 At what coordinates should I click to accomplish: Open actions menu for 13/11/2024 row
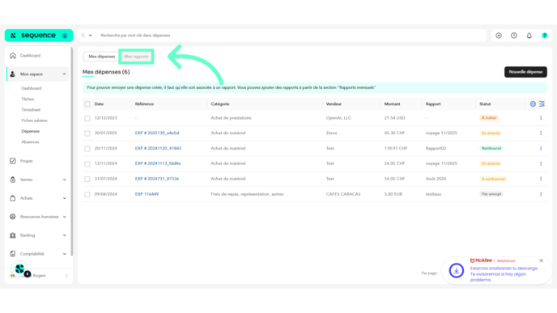pyautogui.click(x=541, y=163)
